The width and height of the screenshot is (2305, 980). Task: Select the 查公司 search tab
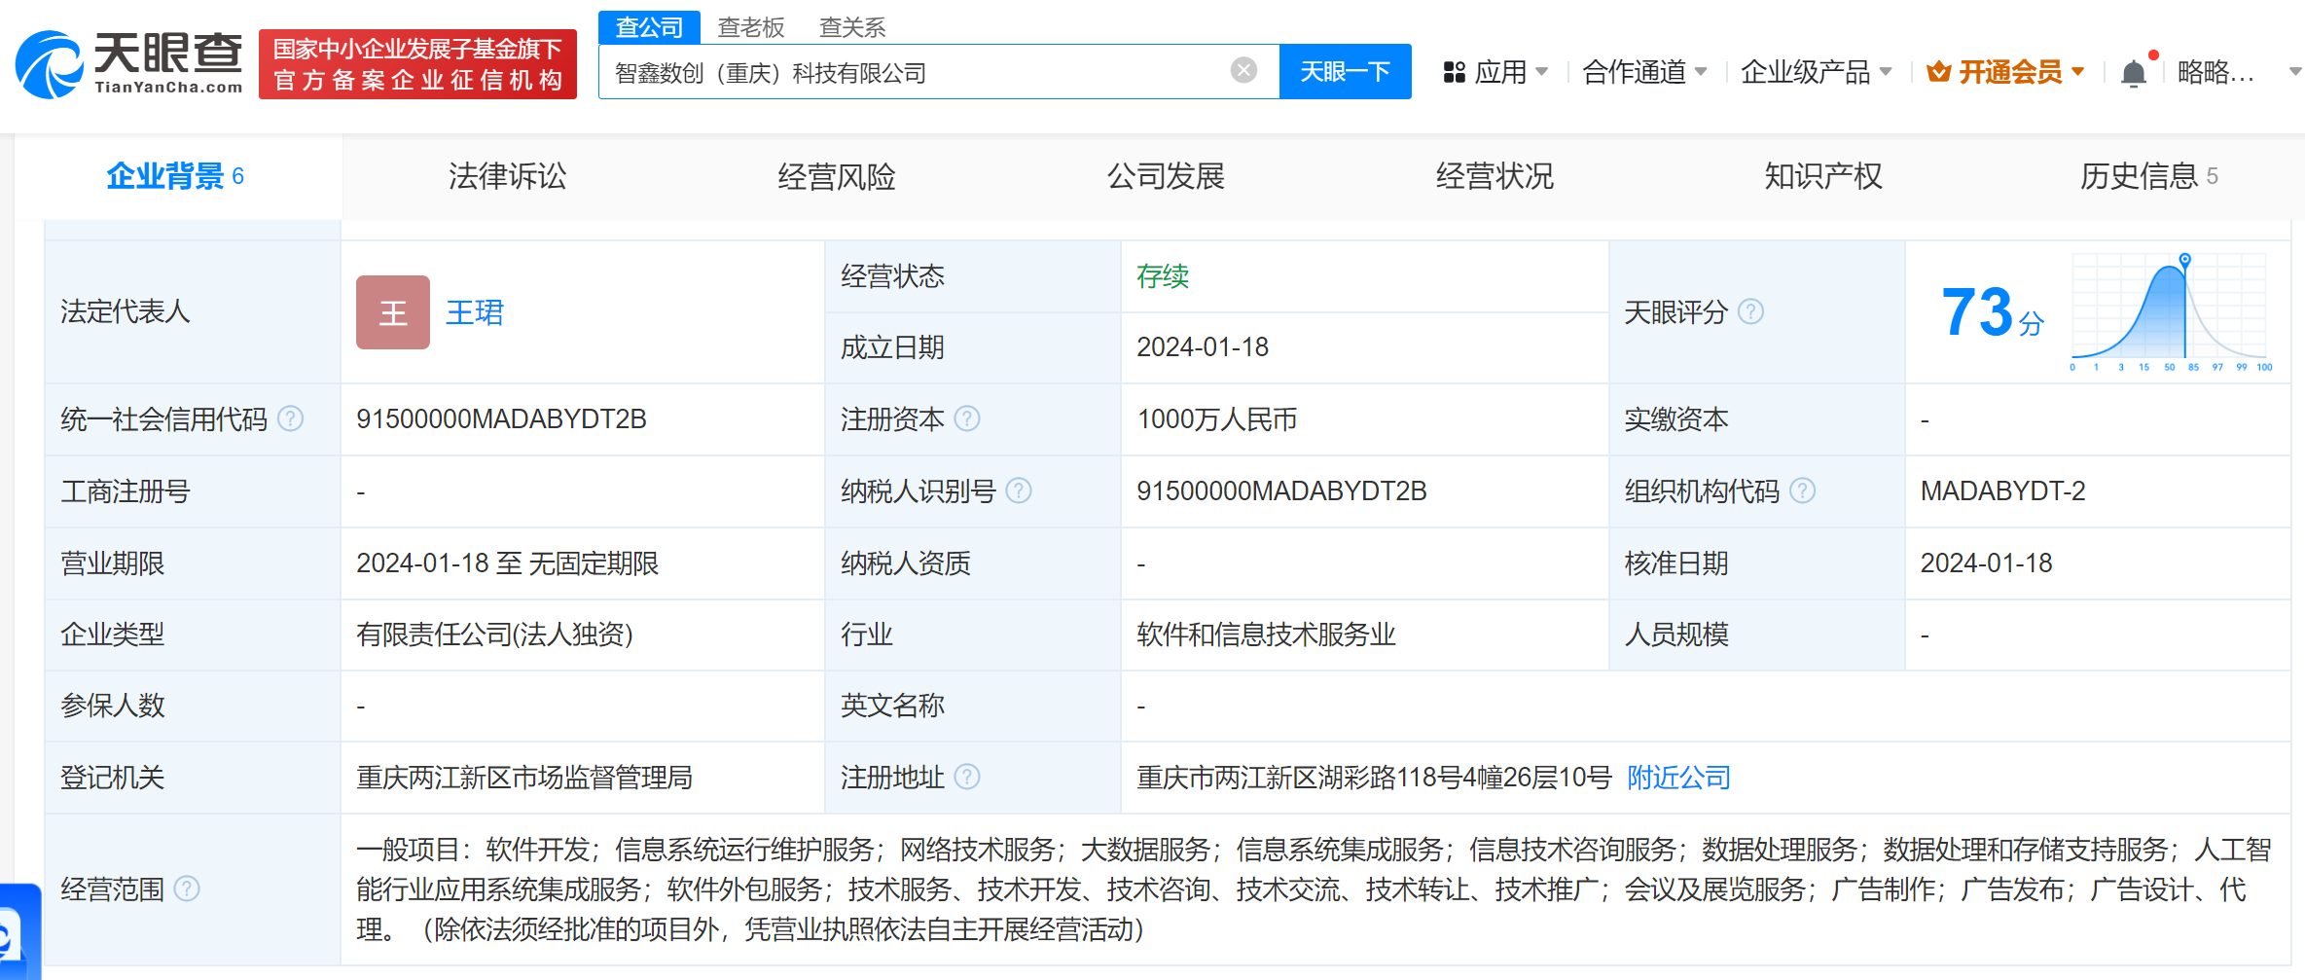(649, 27)
